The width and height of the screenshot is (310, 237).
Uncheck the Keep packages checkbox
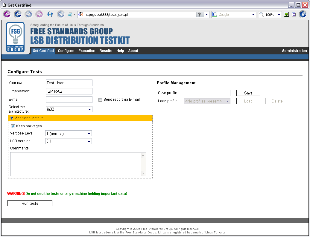tap(13, 126)
